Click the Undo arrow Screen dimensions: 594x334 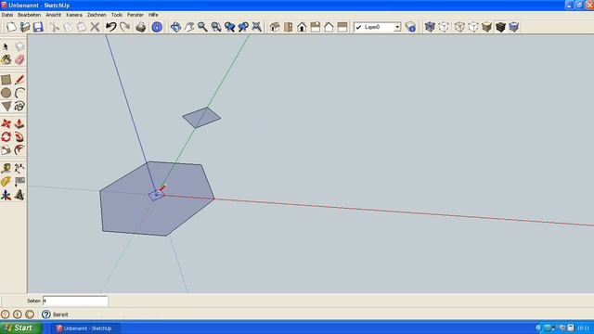tap(110, 27)
